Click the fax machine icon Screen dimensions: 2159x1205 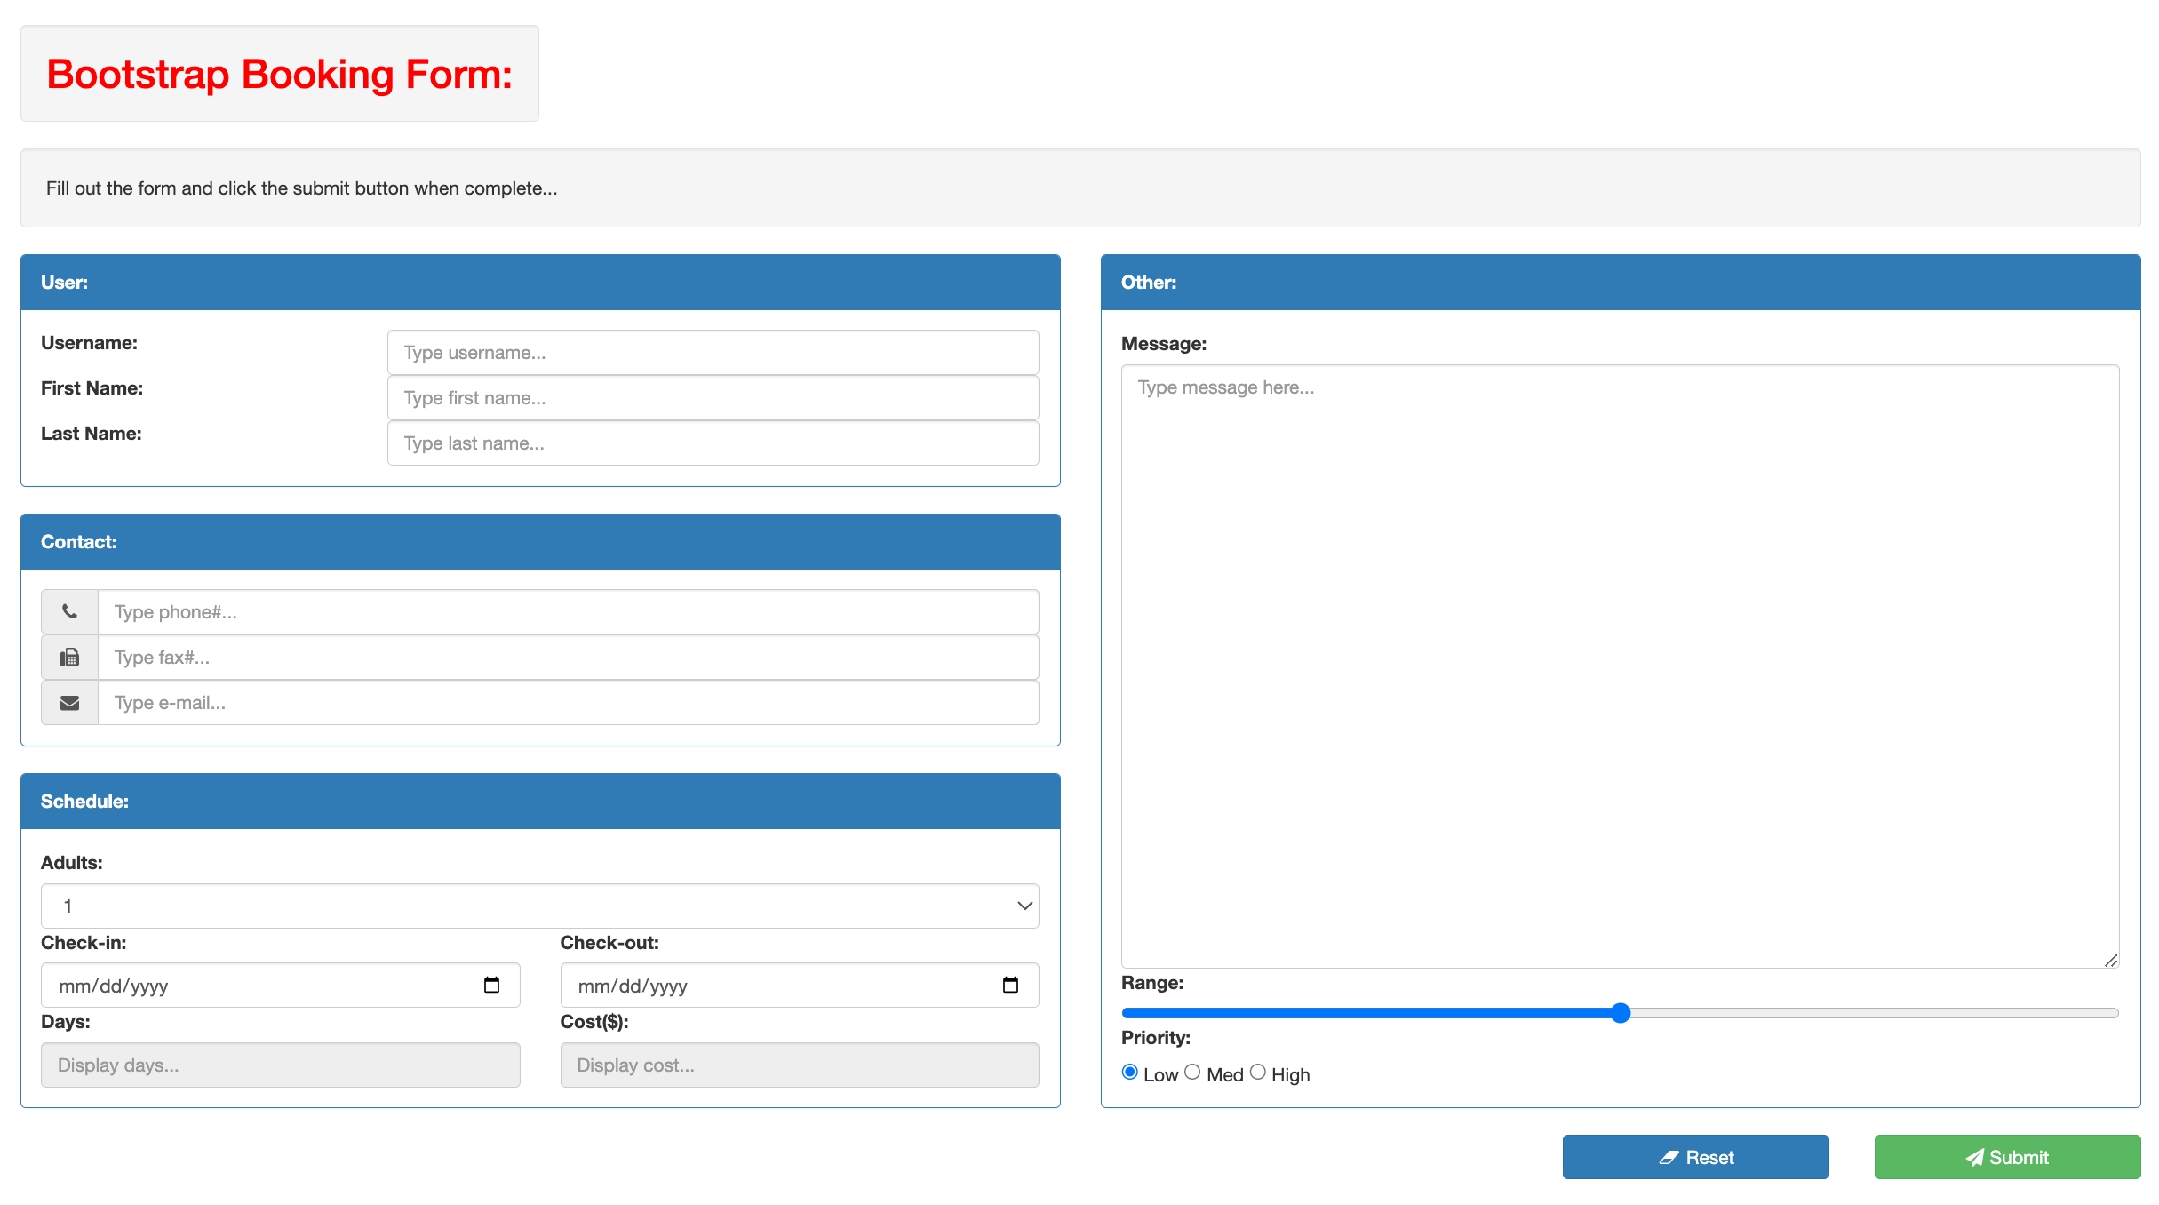[69, 658]
